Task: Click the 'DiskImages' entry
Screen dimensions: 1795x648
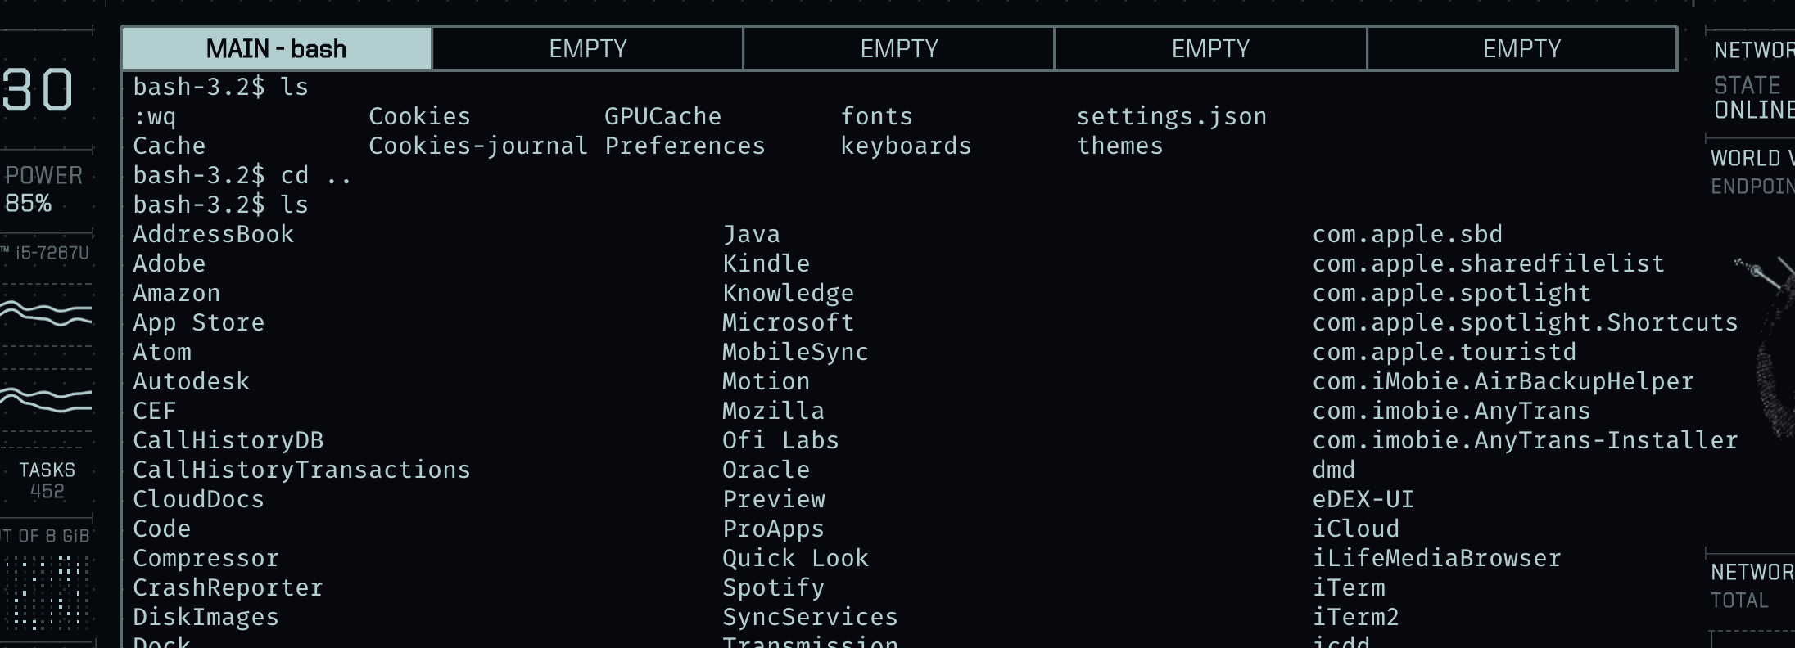Action: 206,617
